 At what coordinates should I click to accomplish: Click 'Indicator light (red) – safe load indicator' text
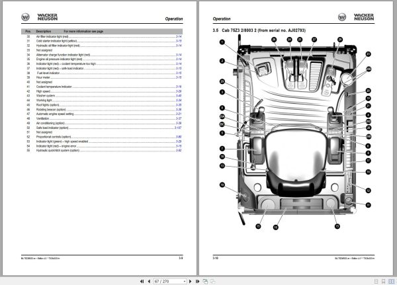point(60,68)
